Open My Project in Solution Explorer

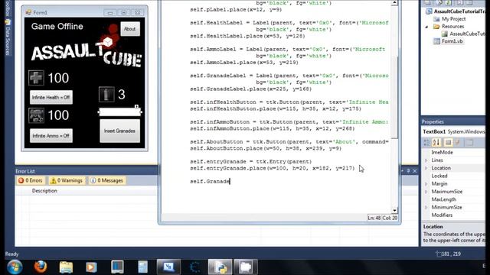pos(450,19)
